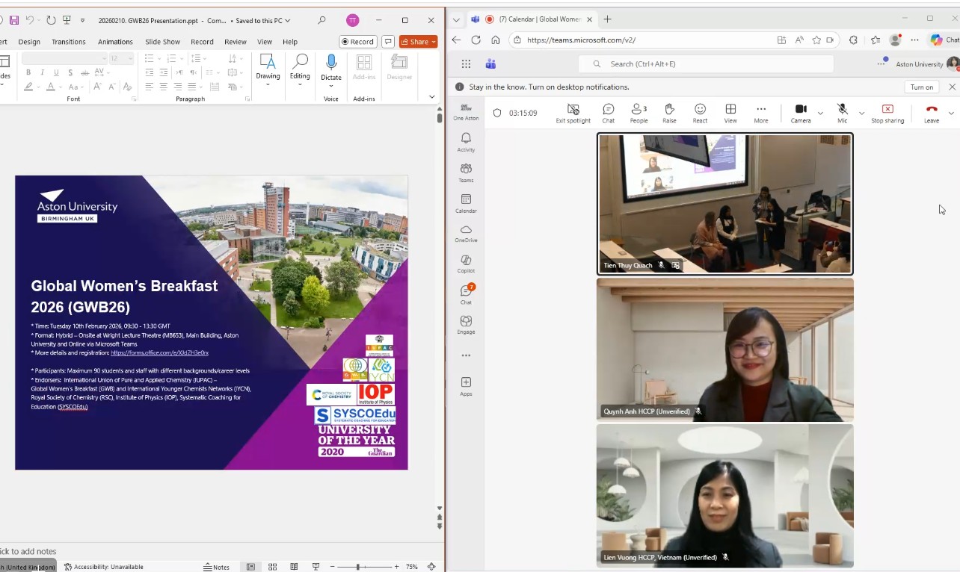
Task: Open Calendar in the Teams sidebar
Action: 466,203
